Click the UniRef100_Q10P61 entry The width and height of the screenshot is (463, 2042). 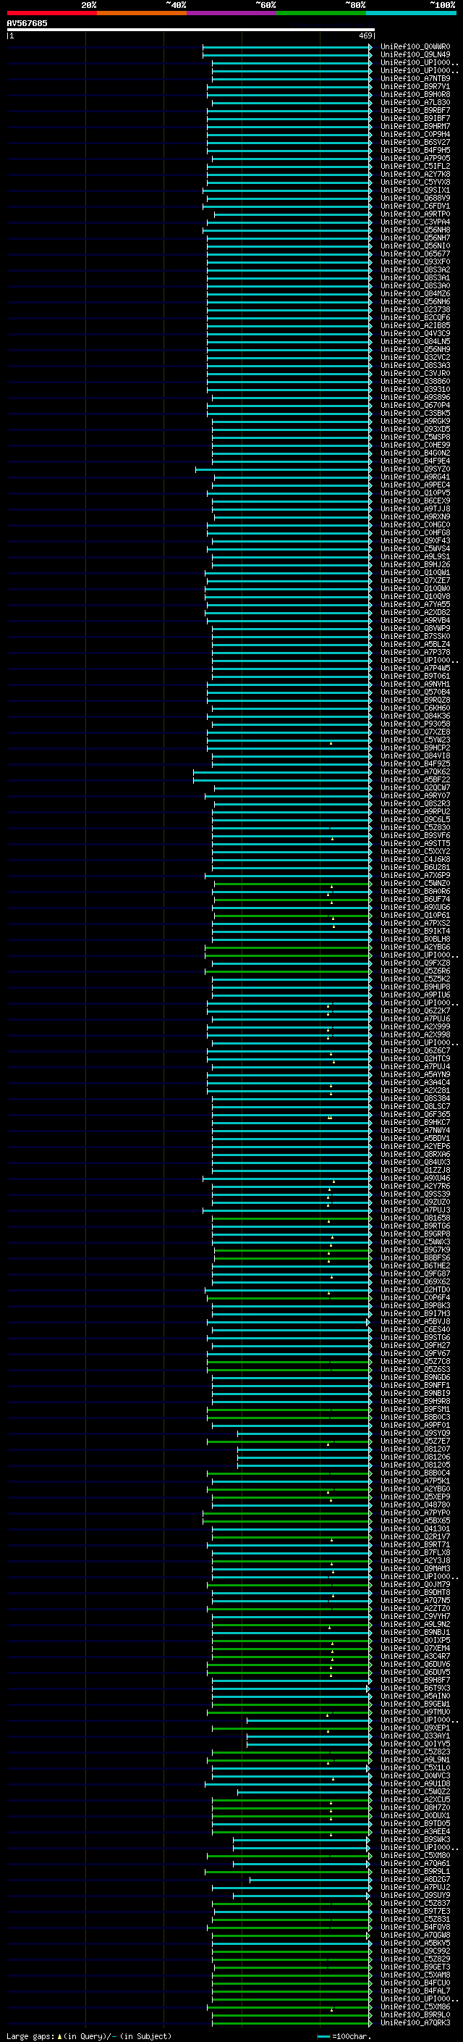point(415,915)
